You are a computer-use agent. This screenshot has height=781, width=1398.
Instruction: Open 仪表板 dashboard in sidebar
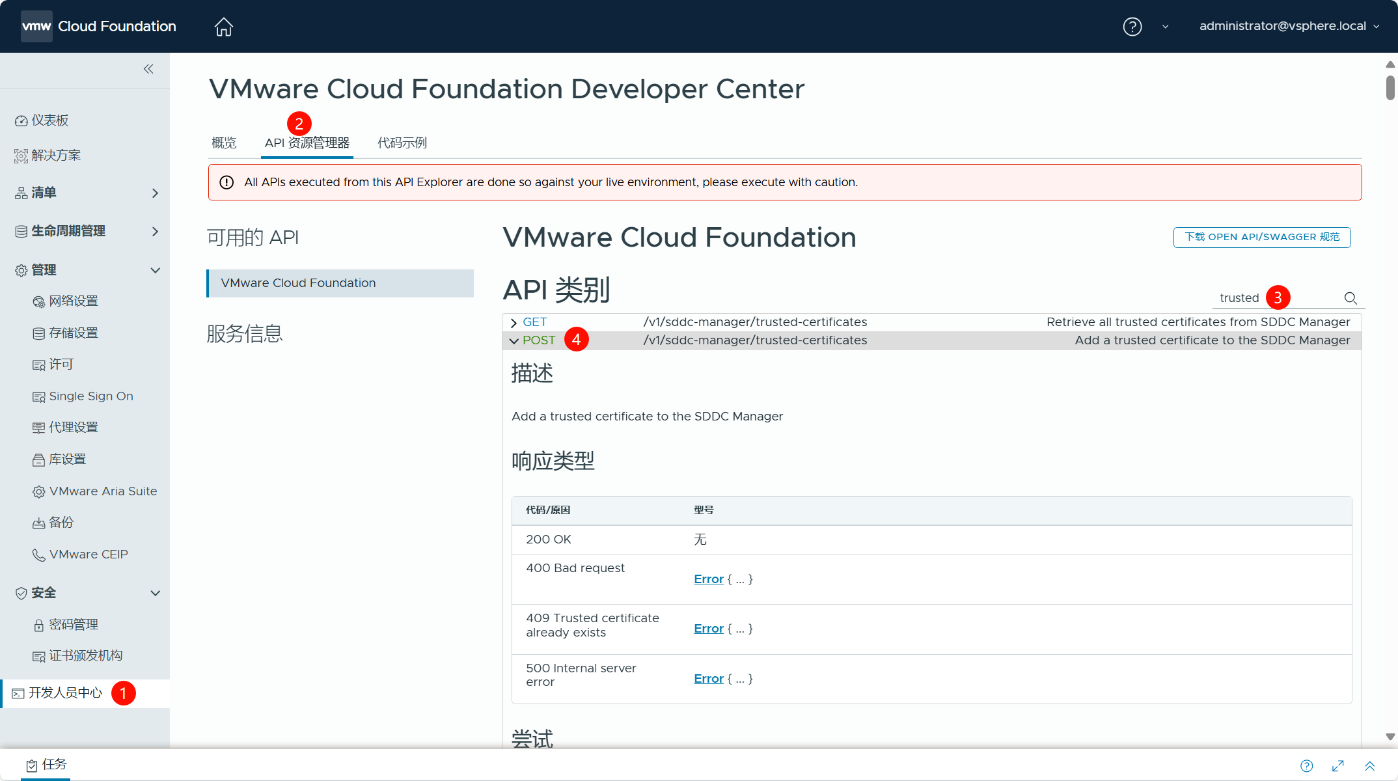coord(49,120)
